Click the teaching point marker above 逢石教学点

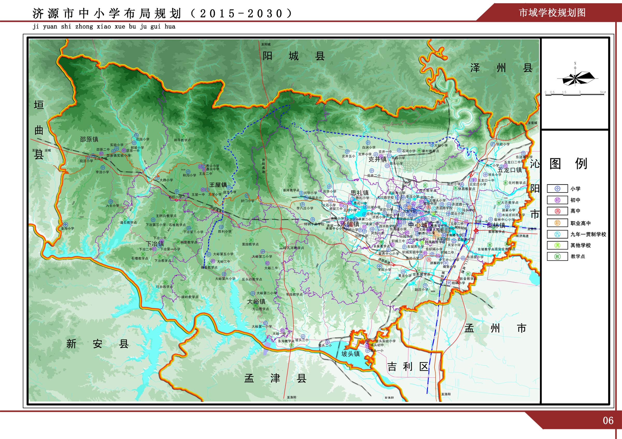[125, 219]
